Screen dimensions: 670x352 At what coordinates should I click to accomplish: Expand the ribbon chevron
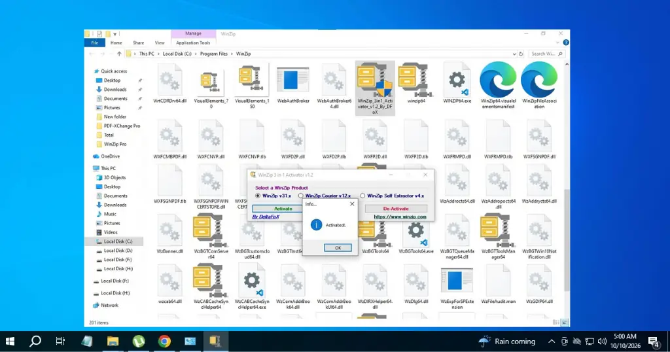pos(557,43)
